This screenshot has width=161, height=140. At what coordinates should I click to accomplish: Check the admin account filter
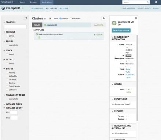[7, 36]
